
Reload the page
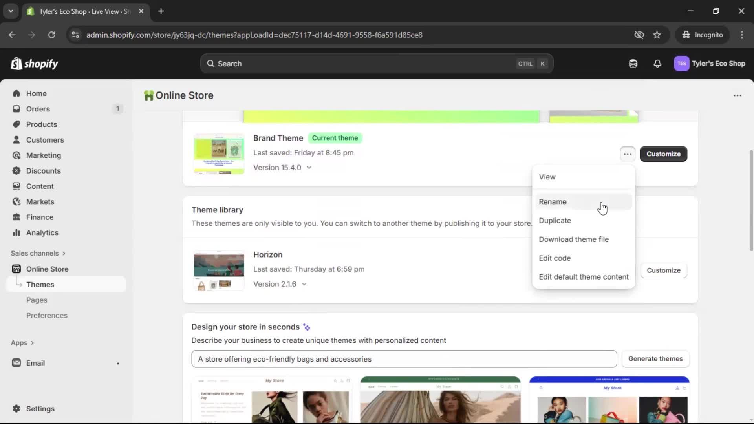pyautogui.click(x=51, y=35)
